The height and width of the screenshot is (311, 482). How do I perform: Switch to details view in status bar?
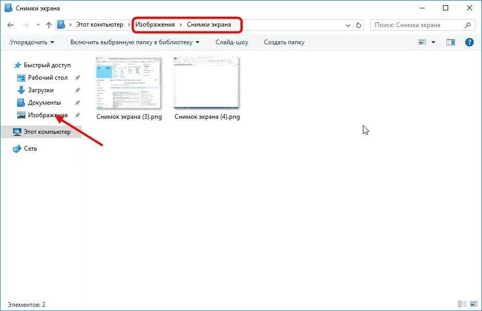[x=462, y=304]
